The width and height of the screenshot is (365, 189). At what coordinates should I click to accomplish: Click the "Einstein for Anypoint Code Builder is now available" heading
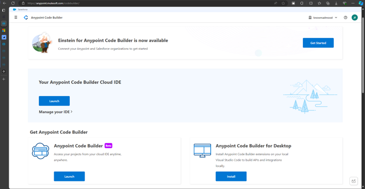[x=113, y=40]
